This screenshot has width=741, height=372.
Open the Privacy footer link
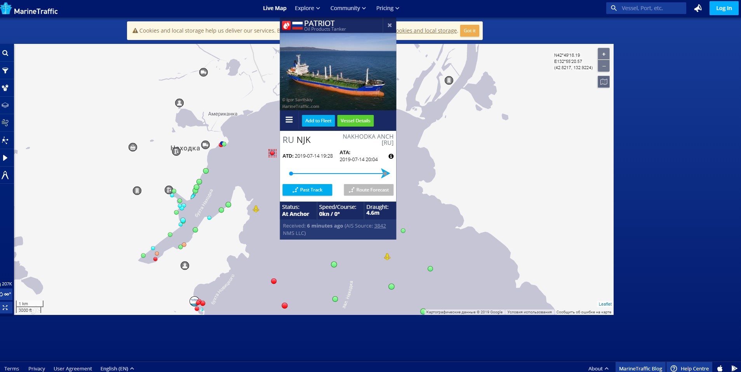tap(37, 369)
